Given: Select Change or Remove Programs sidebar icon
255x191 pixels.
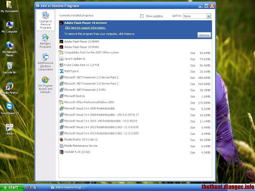Looking at the screenshot, I should pos(45,20).
